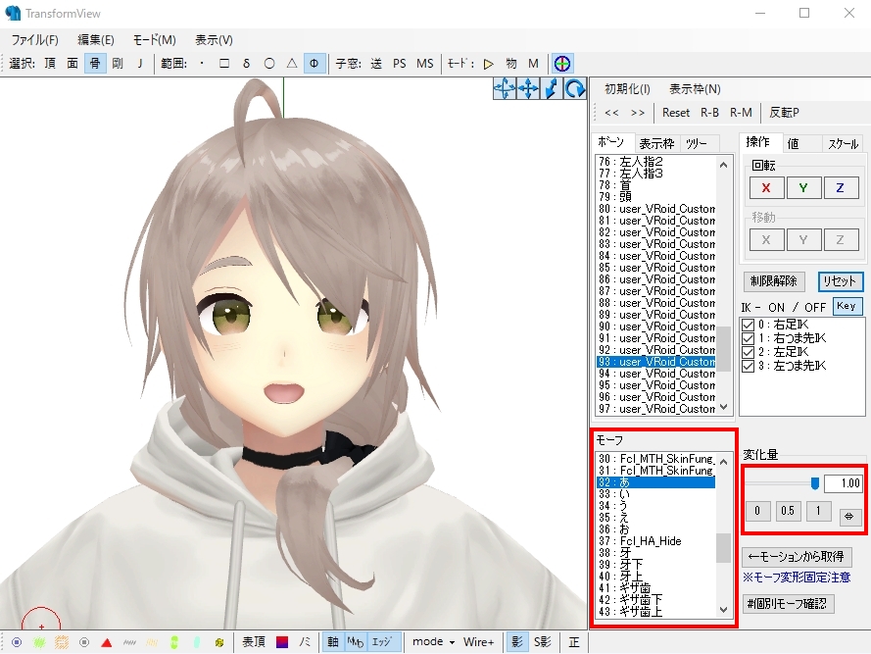The width and height of the screenshot is (871, 654).
Task: Enable the エッジ edge display icon
Action: click(x=381, y=641)
